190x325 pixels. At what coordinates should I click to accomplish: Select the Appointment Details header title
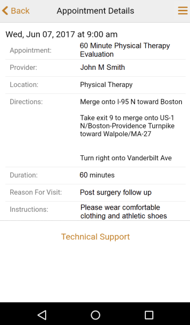coord(95,11)
